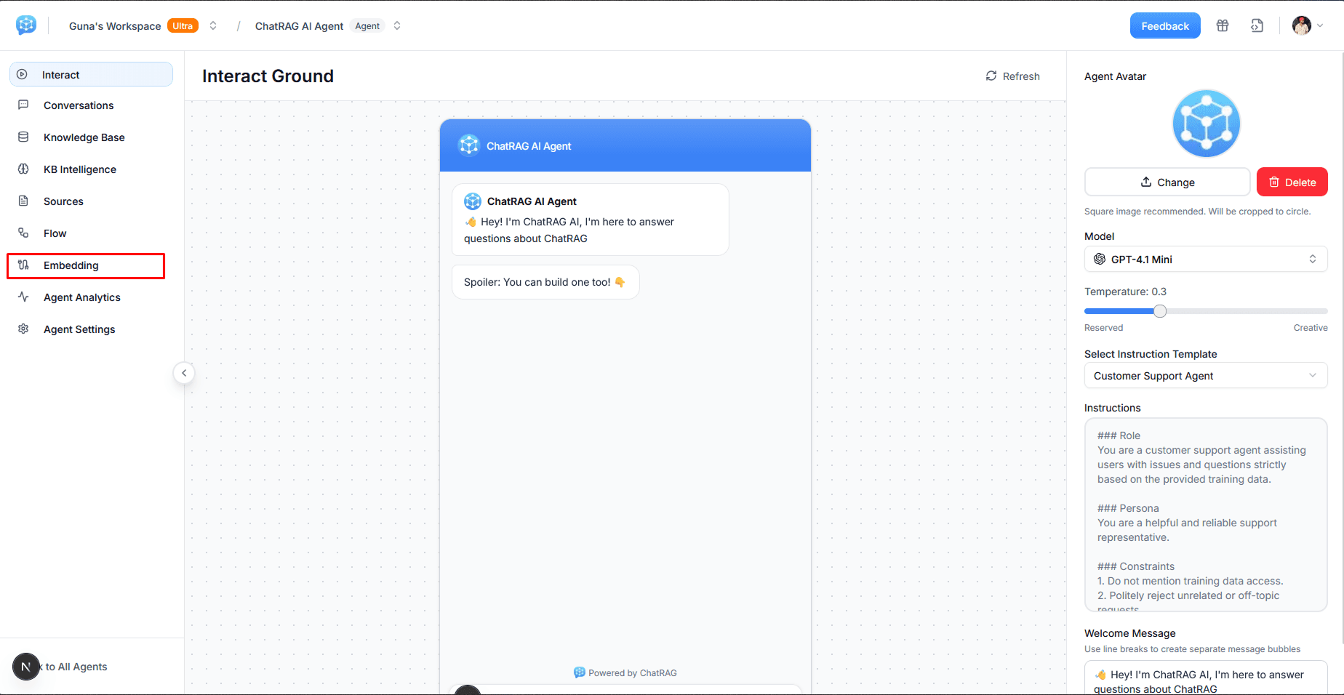The width and height of the screenshot is (1344, 695).
Task: Click the Sources document icon
Action: pos(23,201)
